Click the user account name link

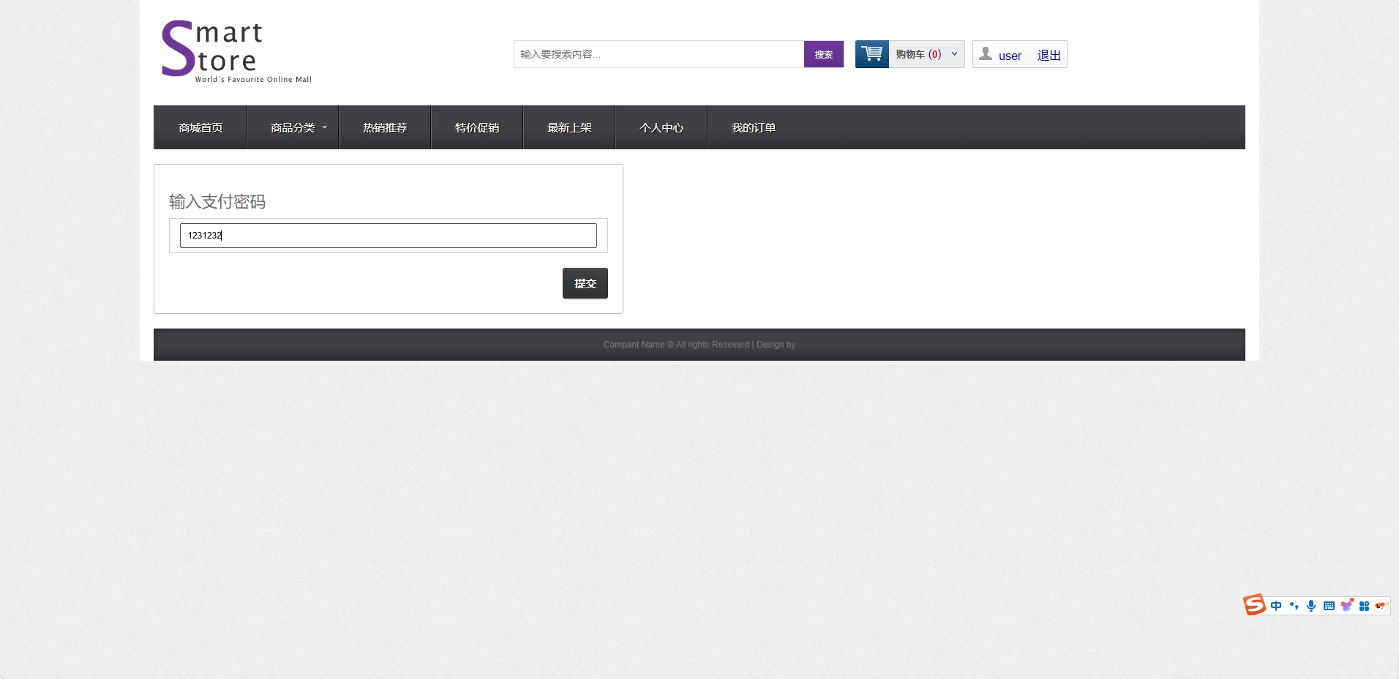pyautogui.click(x=1010, y=56)
